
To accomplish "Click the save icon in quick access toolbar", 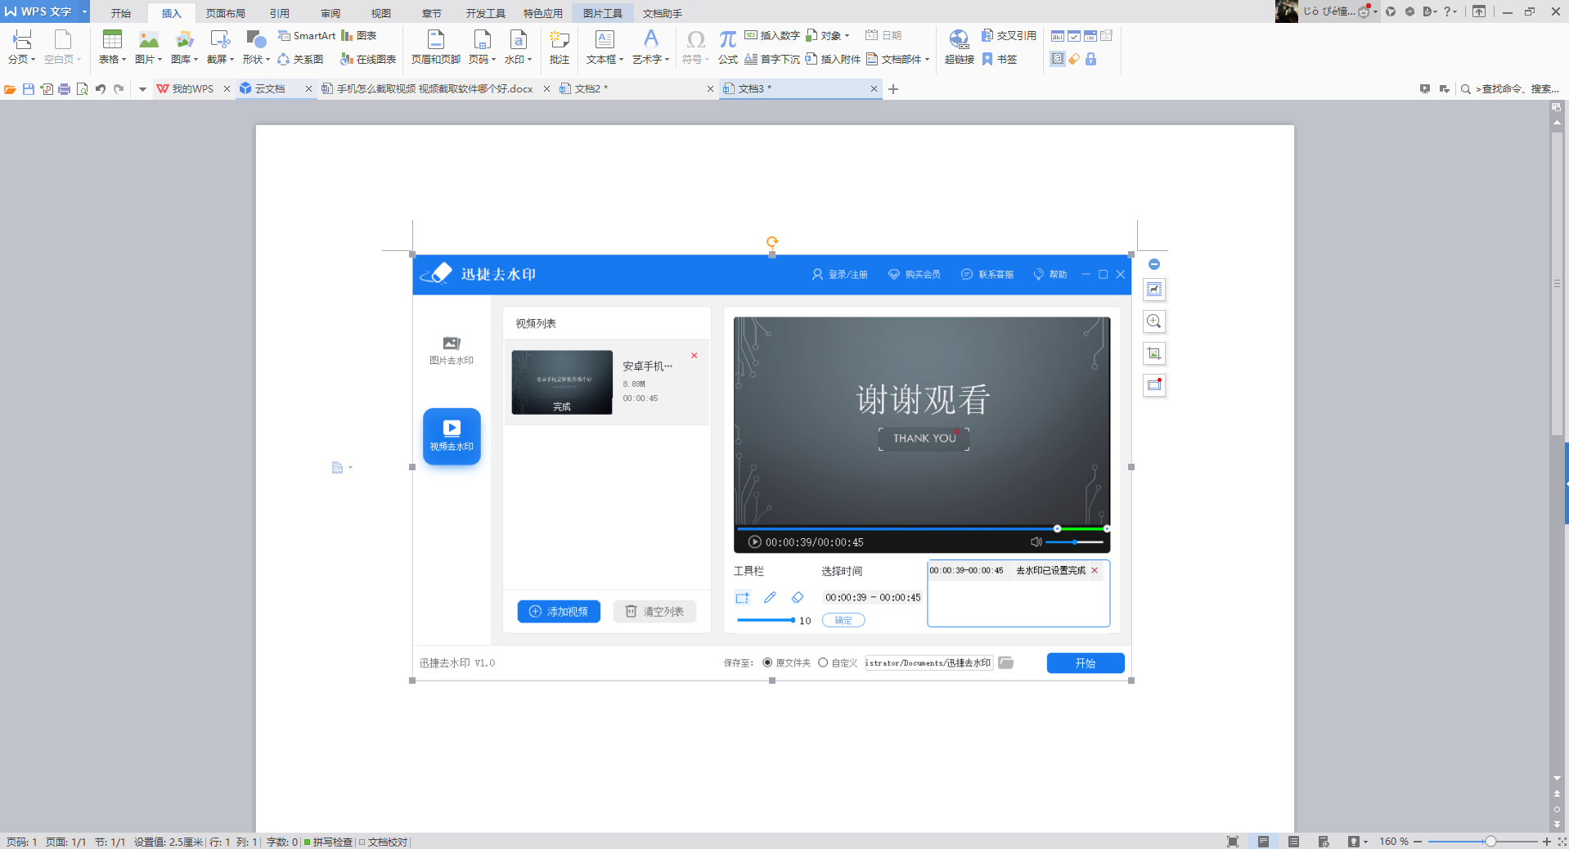I will (29, 89).
